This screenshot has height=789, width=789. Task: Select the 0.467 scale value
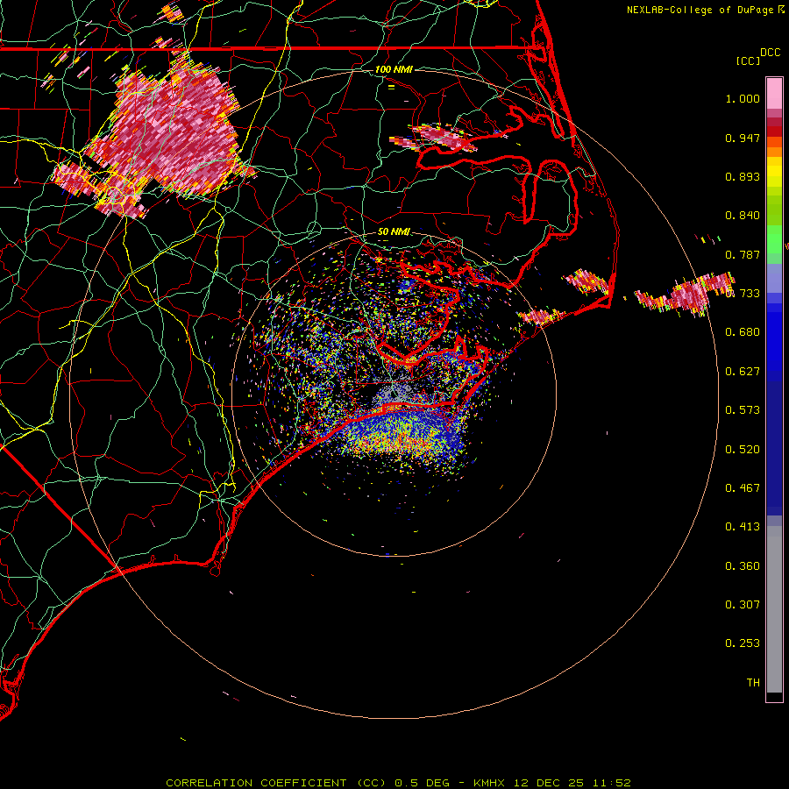click(x=743, y=488)
